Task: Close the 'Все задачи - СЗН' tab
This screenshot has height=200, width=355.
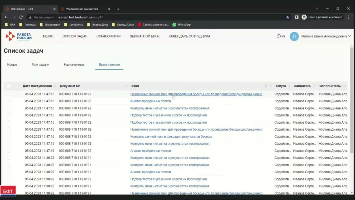Action: (x=54, y=9)
